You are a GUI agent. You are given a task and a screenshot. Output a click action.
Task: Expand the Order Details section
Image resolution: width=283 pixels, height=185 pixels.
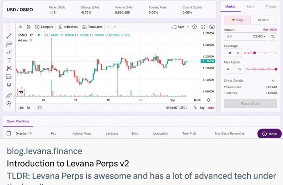point(273,81)
